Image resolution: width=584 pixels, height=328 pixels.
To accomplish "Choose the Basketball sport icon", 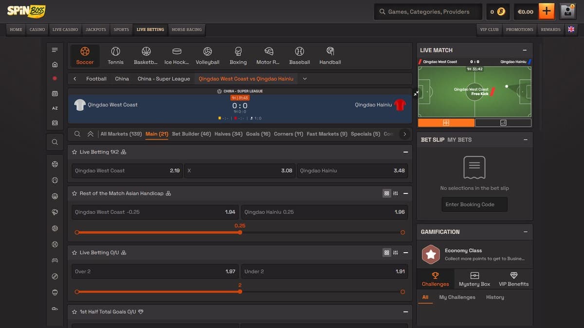I will 146,56.
